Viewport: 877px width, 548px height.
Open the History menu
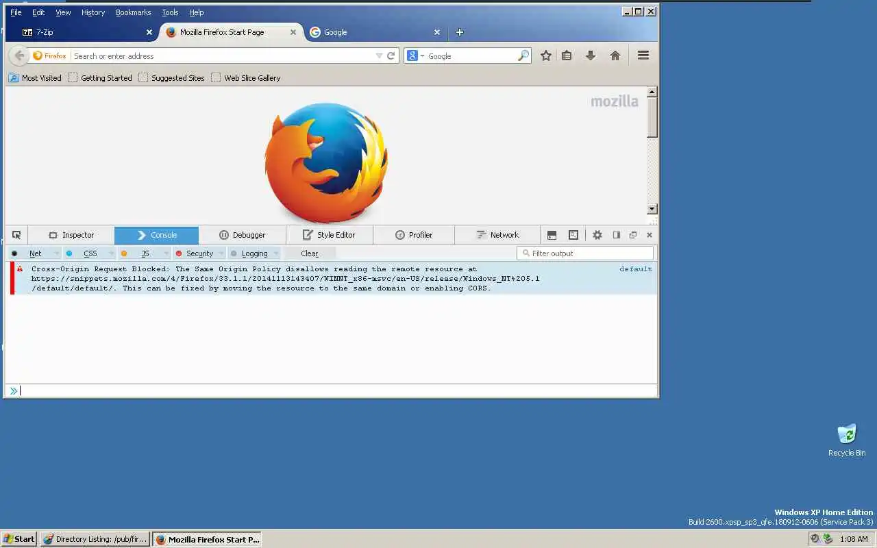[93, 12]
